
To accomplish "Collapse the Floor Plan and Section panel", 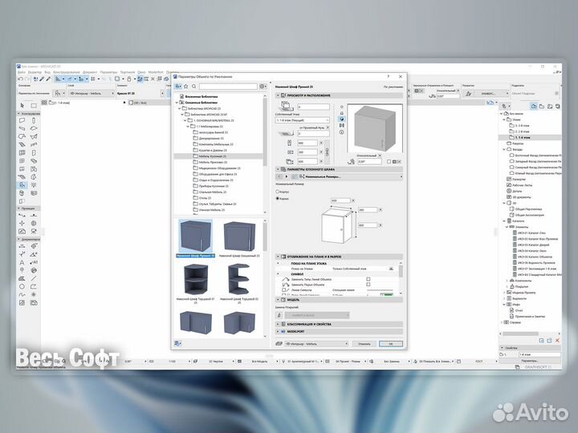I will click(279, 257).
